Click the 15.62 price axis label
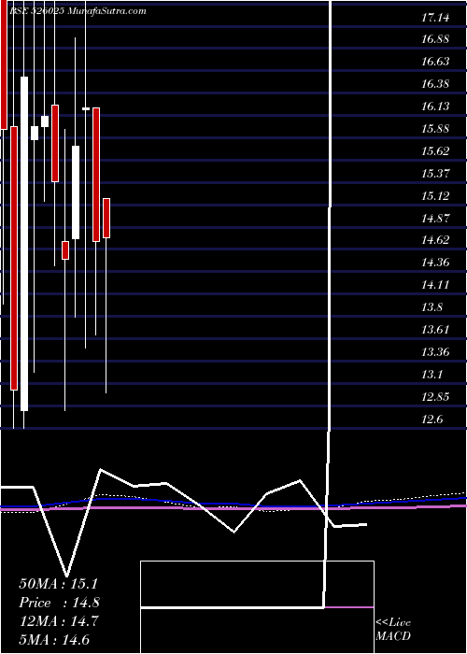 pyautogui.click(x=435, y=151)
